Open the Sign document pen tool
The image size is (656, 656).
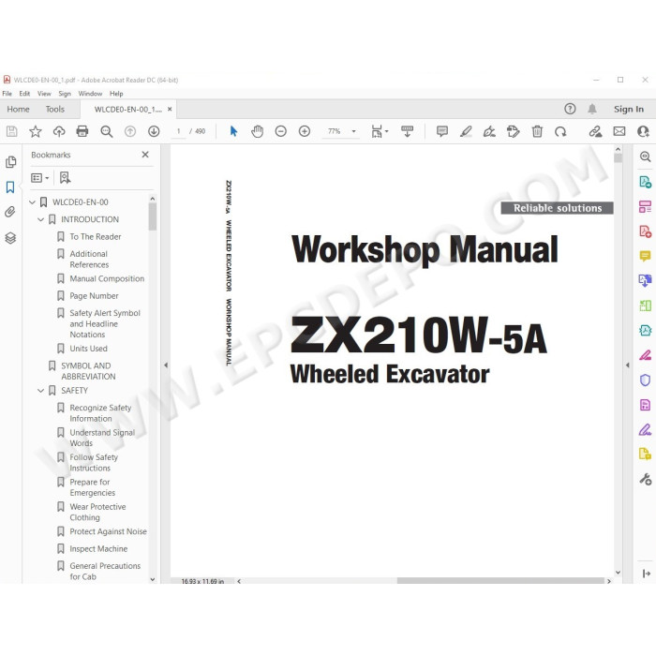tap(489, 131)
